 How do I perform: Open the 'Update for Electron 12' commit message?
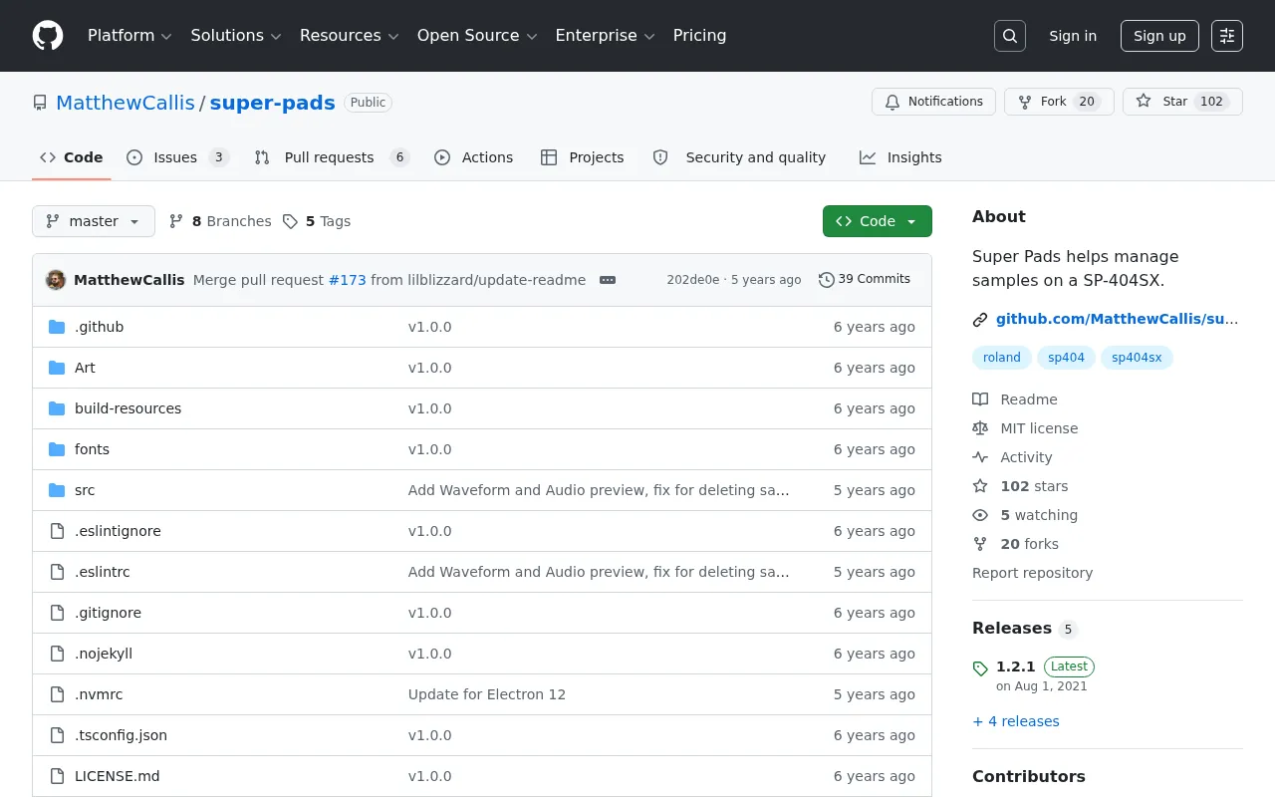coord(487,694)
